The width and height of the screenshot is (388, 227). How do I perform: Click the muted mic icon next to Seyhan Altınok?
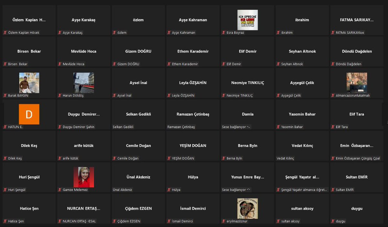click(278, 64)
